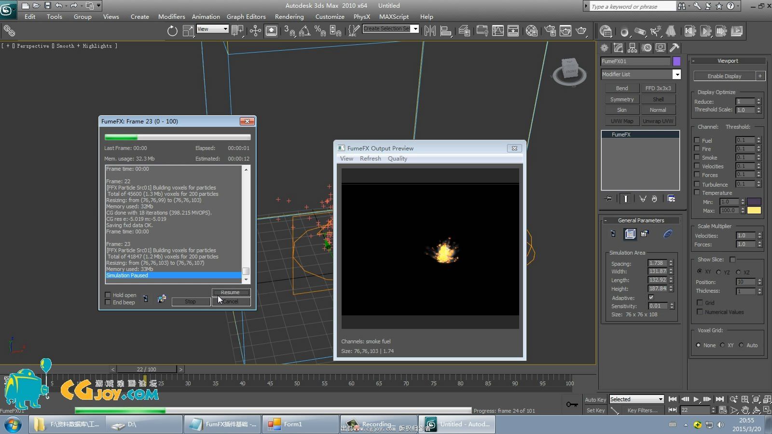Open Render Setup teapot icon
The width and height of the screenshot is (772, 434).
coord(550,31)
